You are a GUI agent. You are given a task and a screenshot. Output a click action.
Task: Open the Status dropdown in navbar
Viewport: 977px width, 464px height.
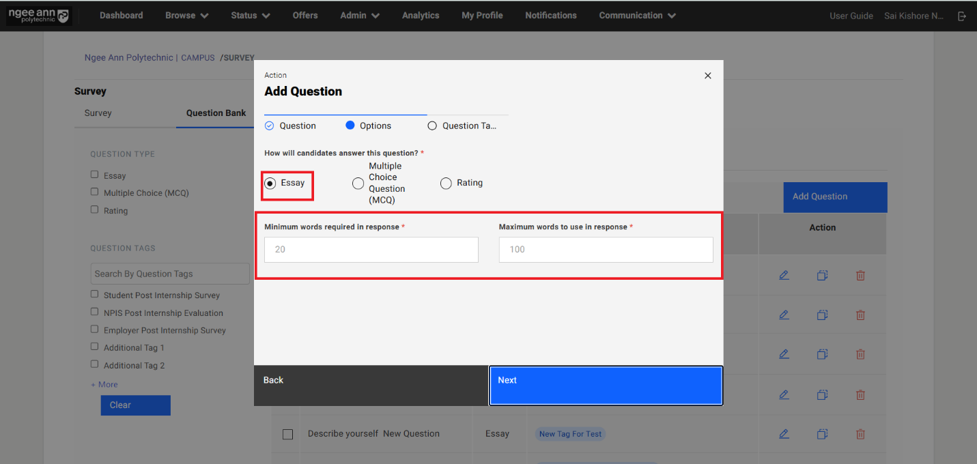coord(250,16)
